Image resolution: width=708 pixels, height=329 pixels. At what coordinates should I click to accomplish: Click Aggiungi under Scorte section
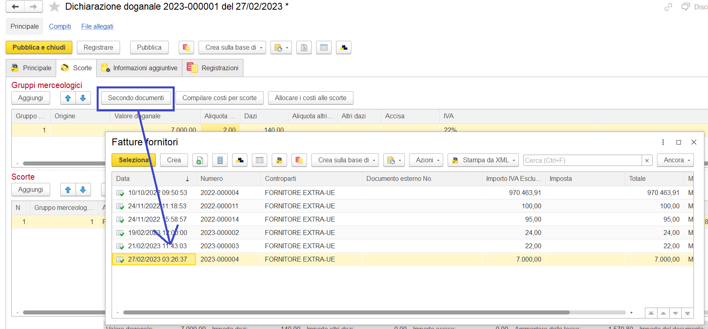[31, 189]
